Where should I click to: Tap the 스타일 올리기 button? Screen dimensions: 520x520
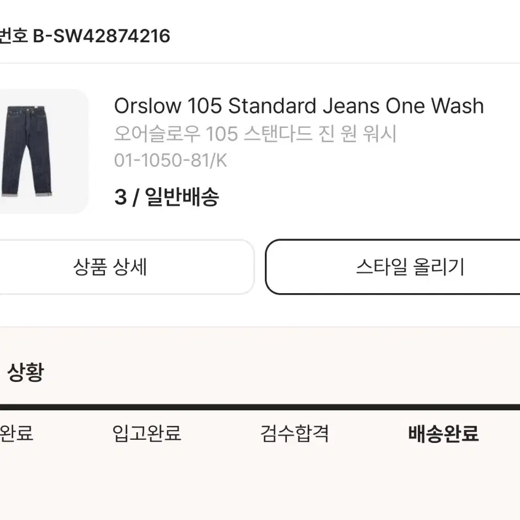point(393,267)
